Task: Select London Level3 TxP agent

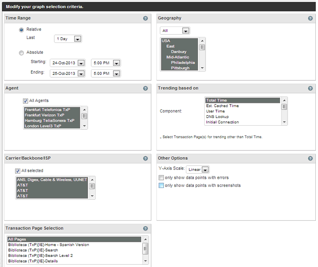Action: (x=52, y=126)
